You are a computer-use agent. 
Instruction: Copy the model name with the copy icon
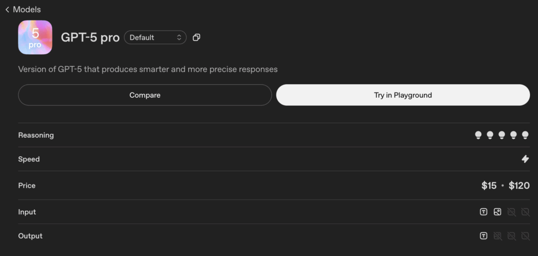click(x=196, y=37)
